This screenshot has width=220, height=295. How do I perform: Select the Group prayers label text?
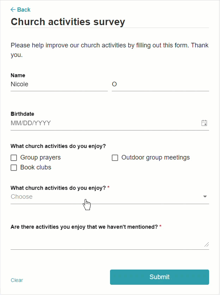(41, 157)
